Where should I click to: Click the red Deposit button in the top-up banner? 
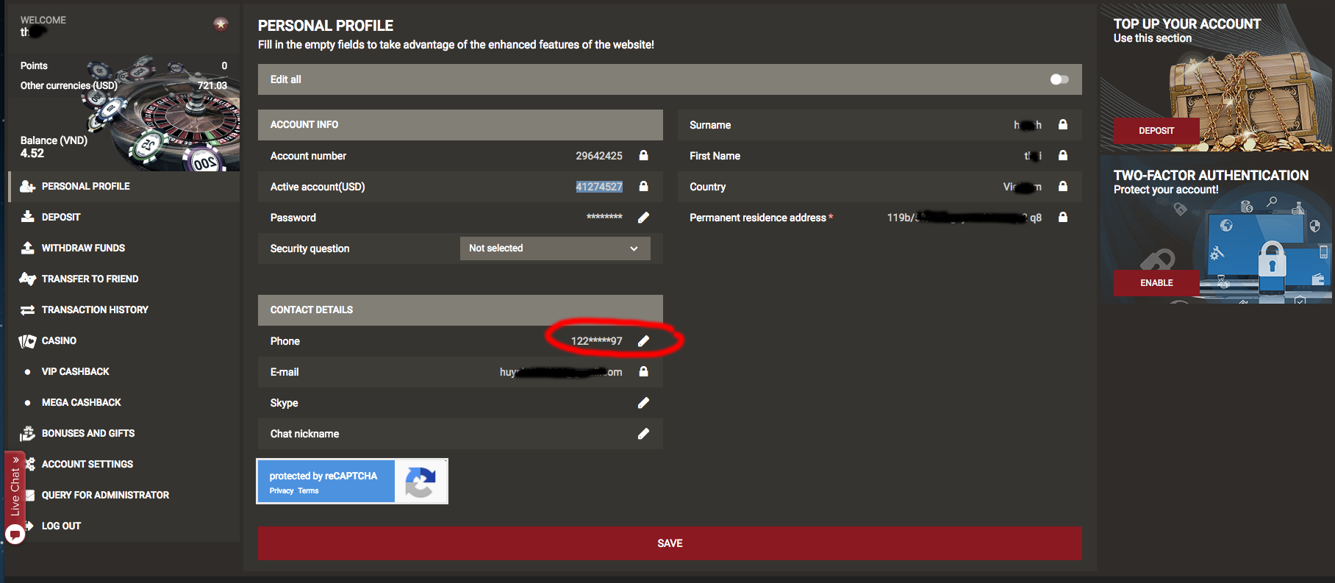[1156, 131]
